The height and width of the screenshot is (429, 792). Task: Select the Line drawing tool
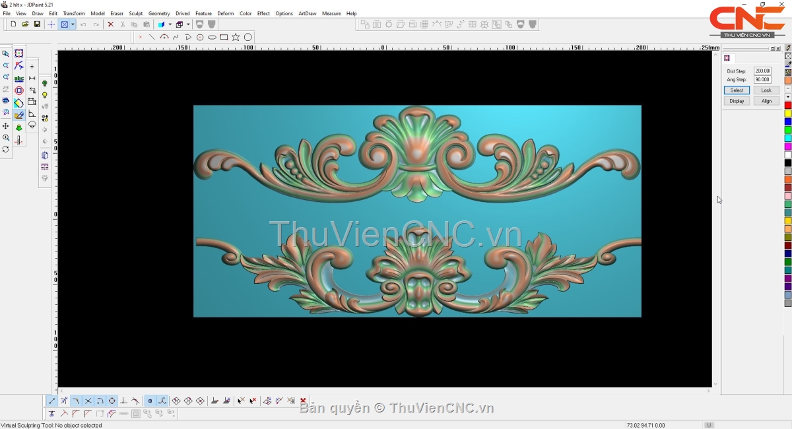point(152,37)
